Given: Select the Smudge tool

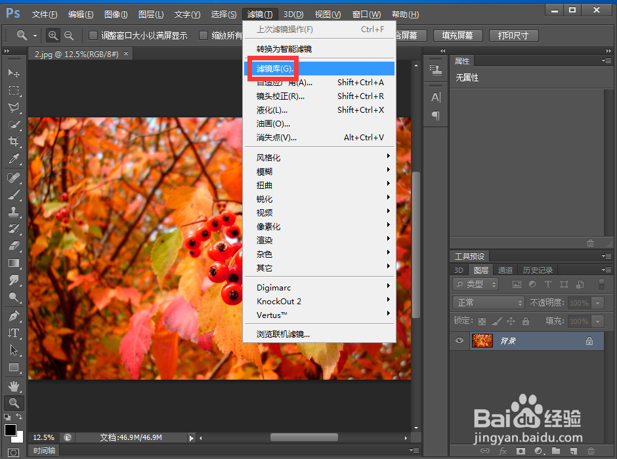Looking at the screenshot, I should coord(14,280).
